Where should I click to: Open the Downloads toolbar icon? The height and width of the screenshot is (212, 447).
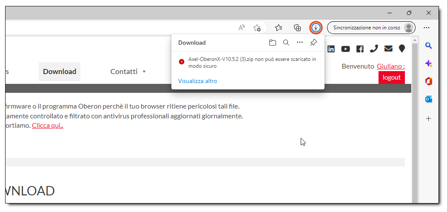click(316, 28)
